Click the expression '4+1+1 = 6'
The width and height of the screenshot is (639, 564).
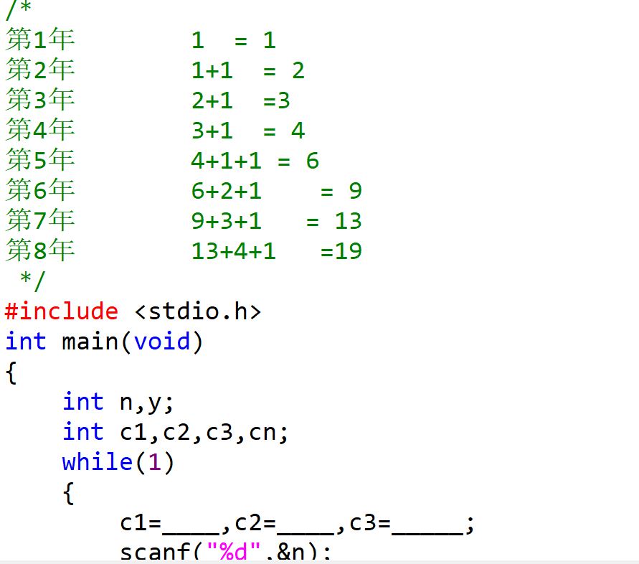pos(255,161)
